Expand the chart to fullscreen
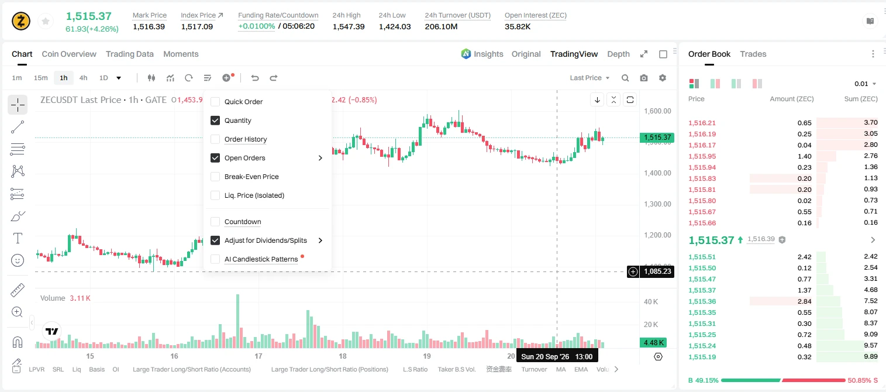886x392 pixels. (x=644, y=54)
